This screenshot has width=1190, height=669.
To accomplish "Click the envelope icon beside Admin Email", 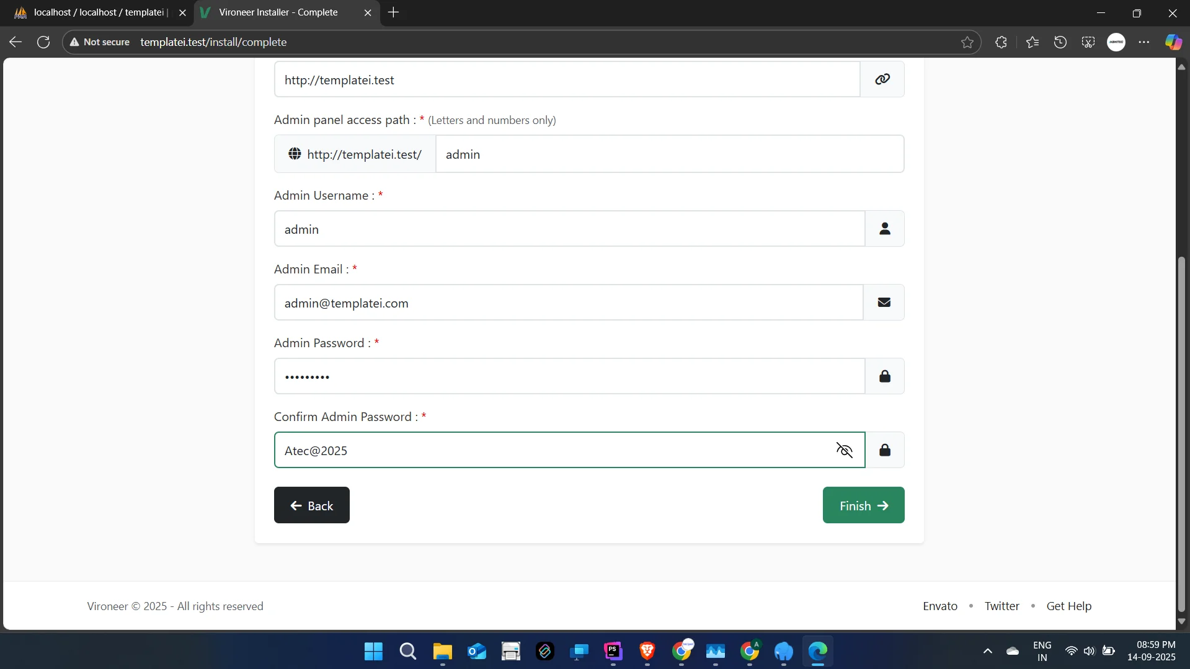I will tap(884, 303).
